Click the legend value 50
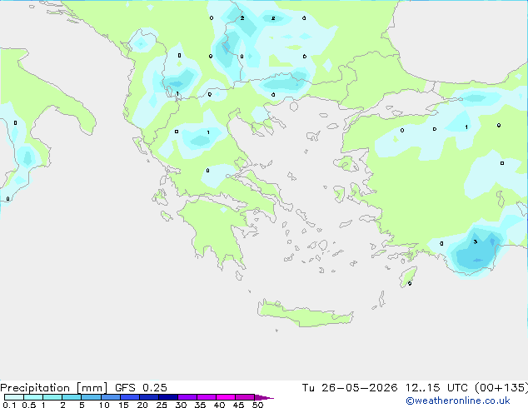This screenshot has height=408, width=528. tap(257, 405)
